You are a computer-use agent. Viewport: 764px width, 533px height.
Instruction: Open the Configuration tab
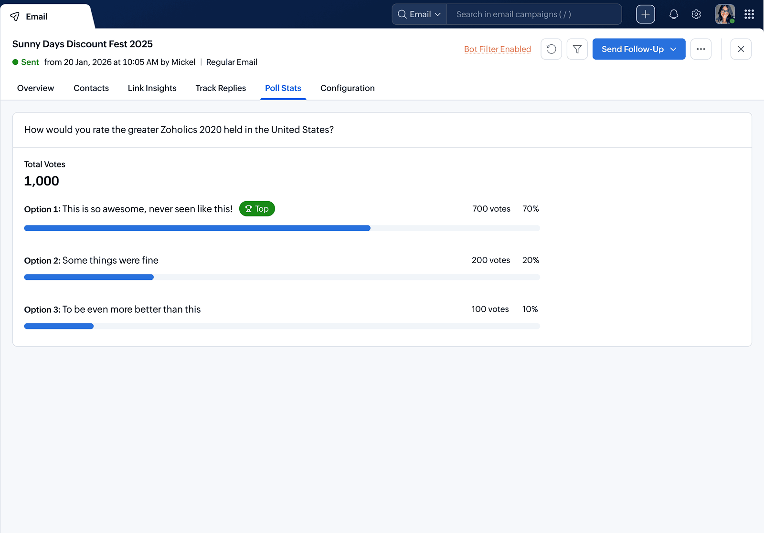pos(348,88)
